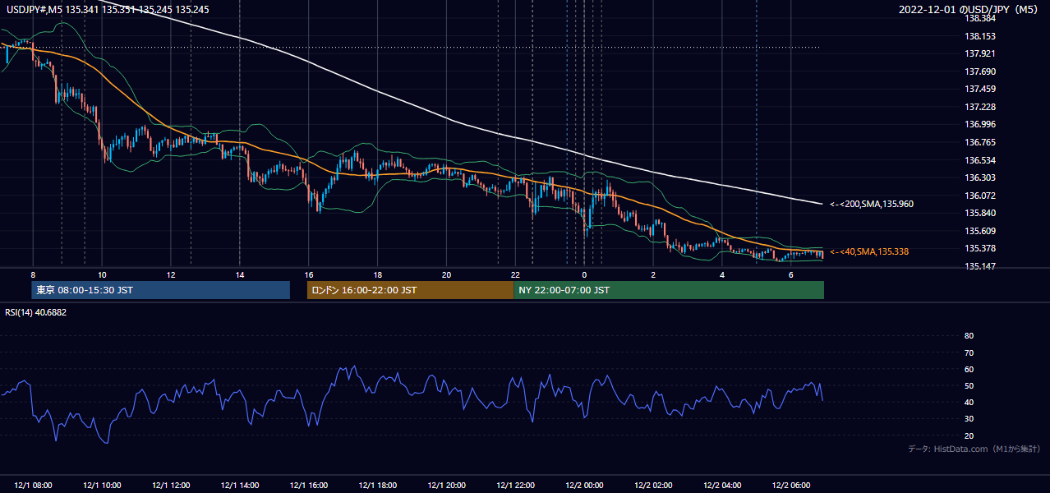Click the 12/1 08:00 date label
Image resolution: width=1050 pixels, height=493 pixels.
[33, 486]
